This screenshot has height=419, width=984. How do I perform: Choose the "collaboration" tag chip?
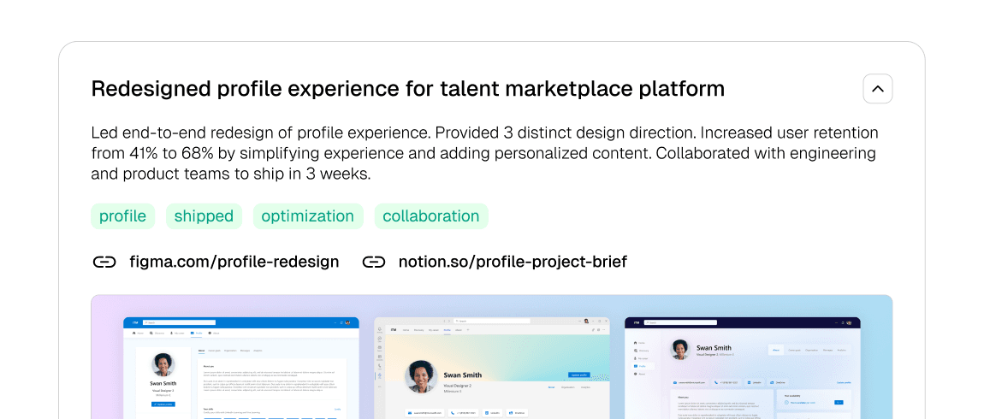tap(430, 216)
